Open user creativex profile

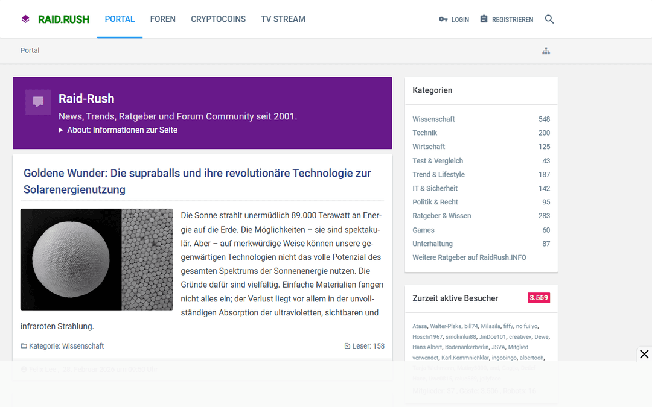pyautogui.click(x=520, y=337)
